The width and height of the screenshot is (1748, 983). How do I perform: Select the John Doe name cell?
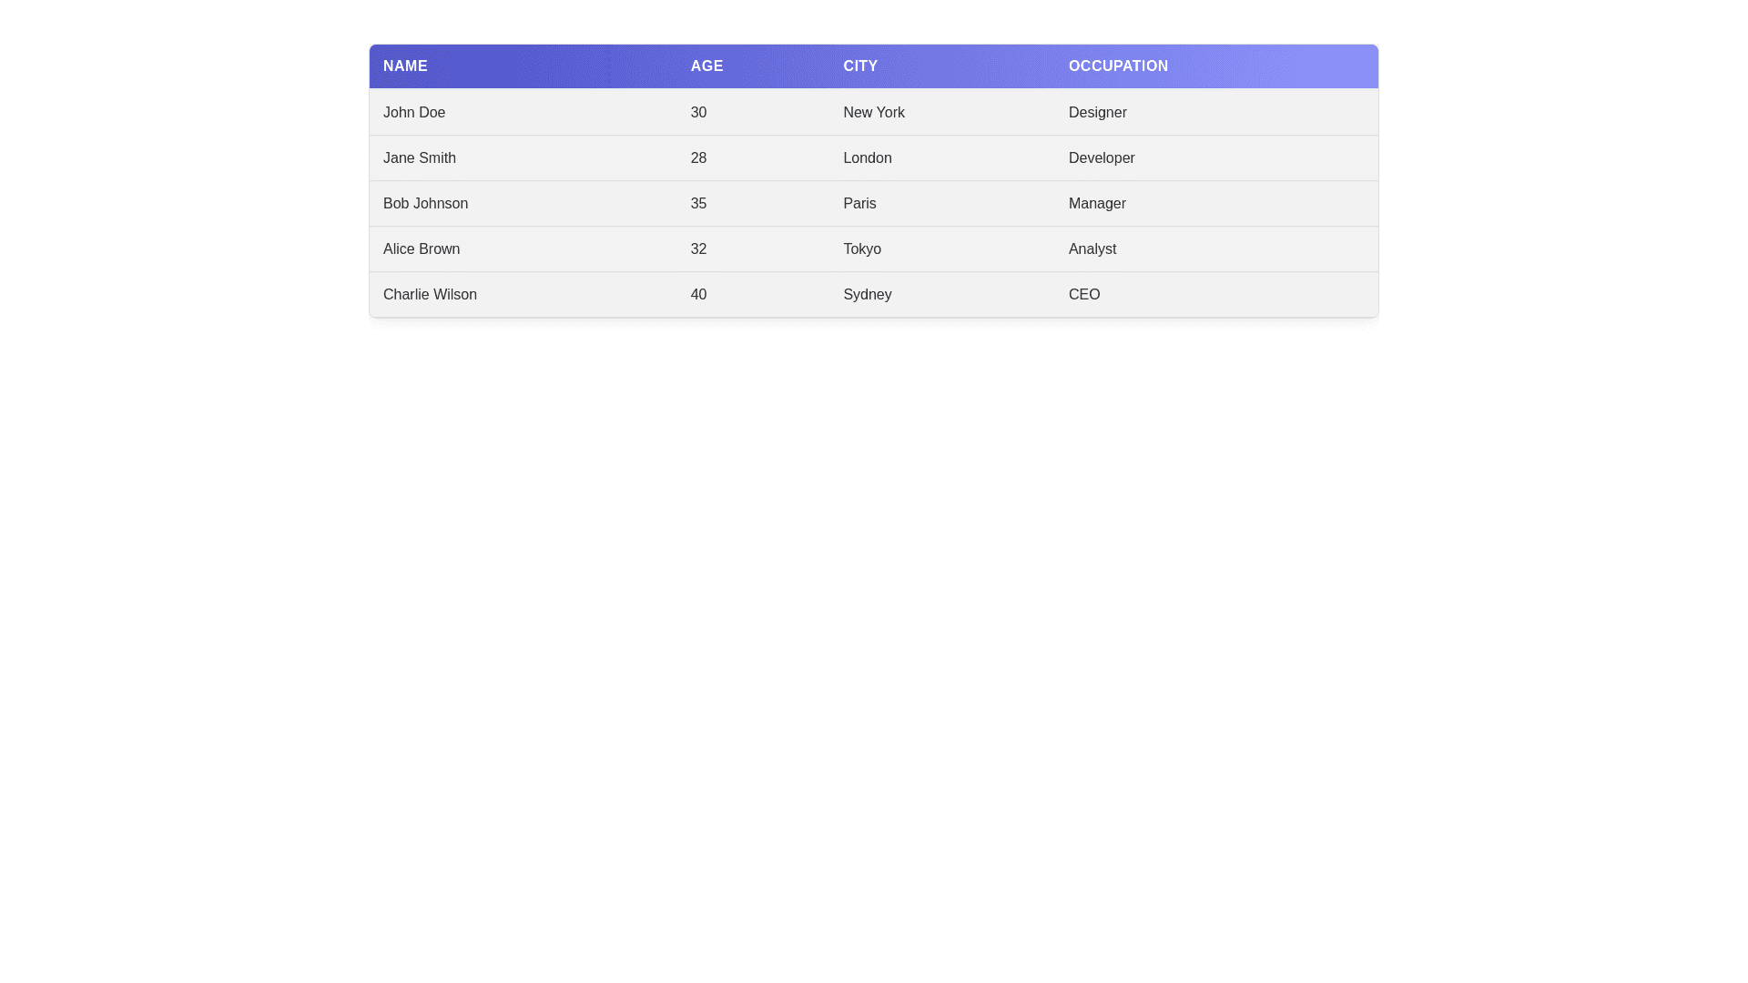click(x=414, y=113)
